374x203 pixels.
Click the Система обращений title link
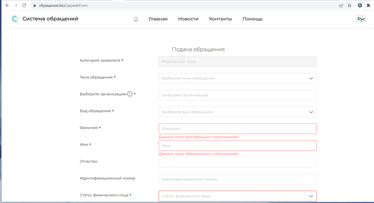tap(50, 19)
